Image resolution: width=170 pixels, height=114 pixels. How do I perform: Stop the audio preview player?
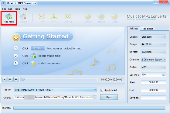coord(16,79)
